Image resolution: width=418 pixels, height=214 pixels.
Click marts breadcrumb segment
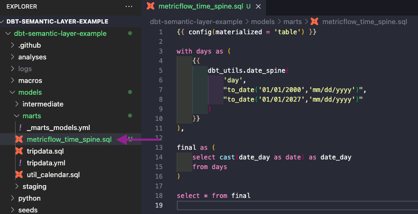292,22
